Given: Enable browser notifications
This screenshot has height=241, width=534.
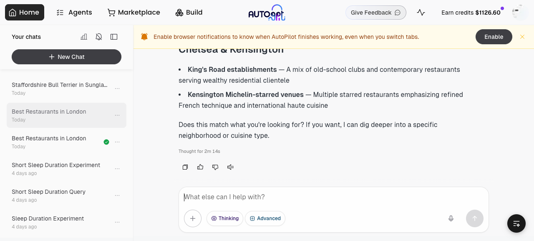Looking at the screenshot, I should coord(494,37).
